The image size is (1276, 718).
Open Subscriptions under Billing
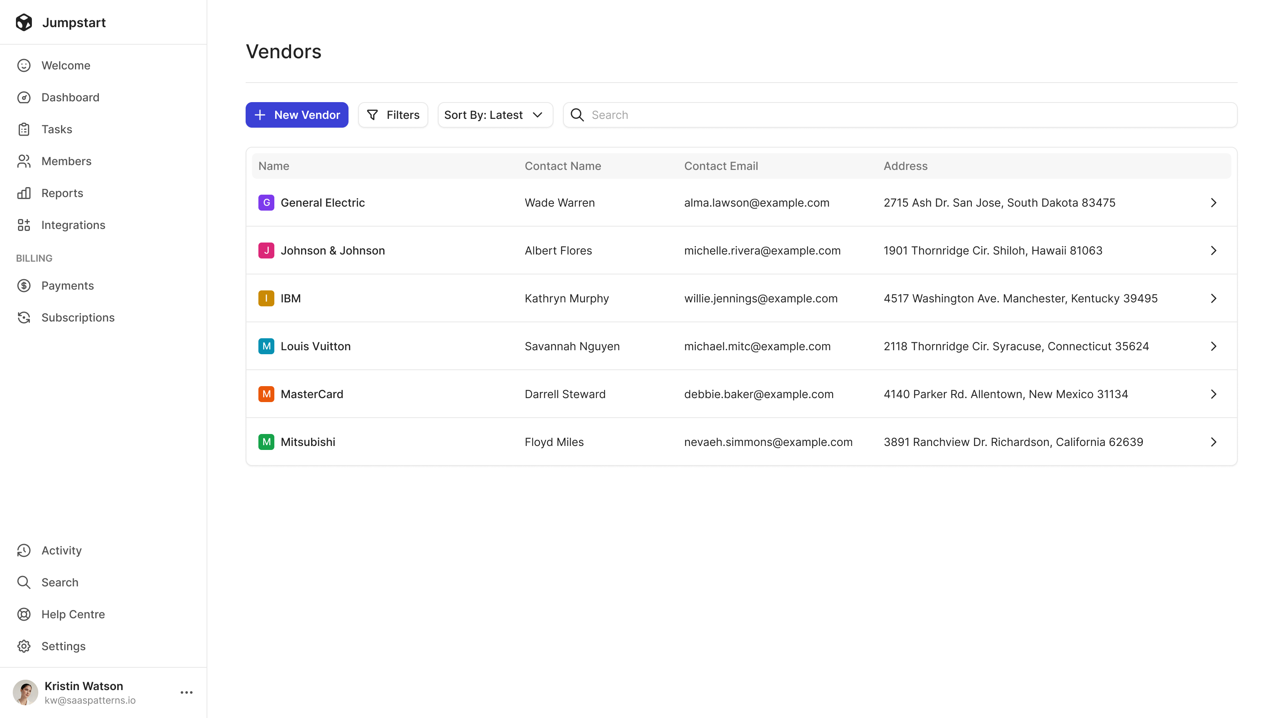[x=78, y=318]
